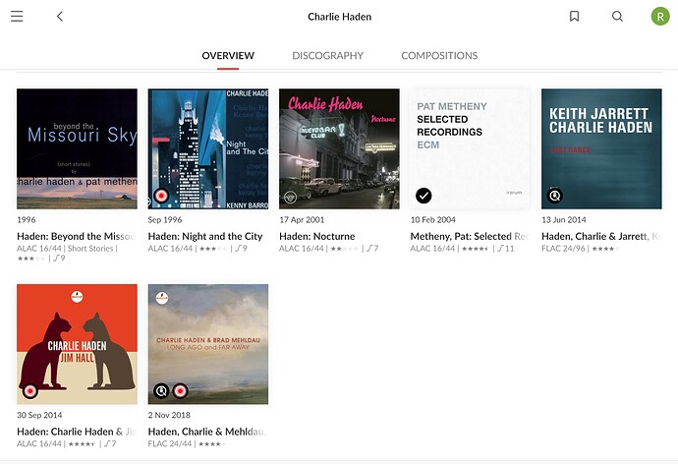Click date '2 Nov 2018'
Screen dimensions: 678x464
pyautogui.click(x=169, y=415)
